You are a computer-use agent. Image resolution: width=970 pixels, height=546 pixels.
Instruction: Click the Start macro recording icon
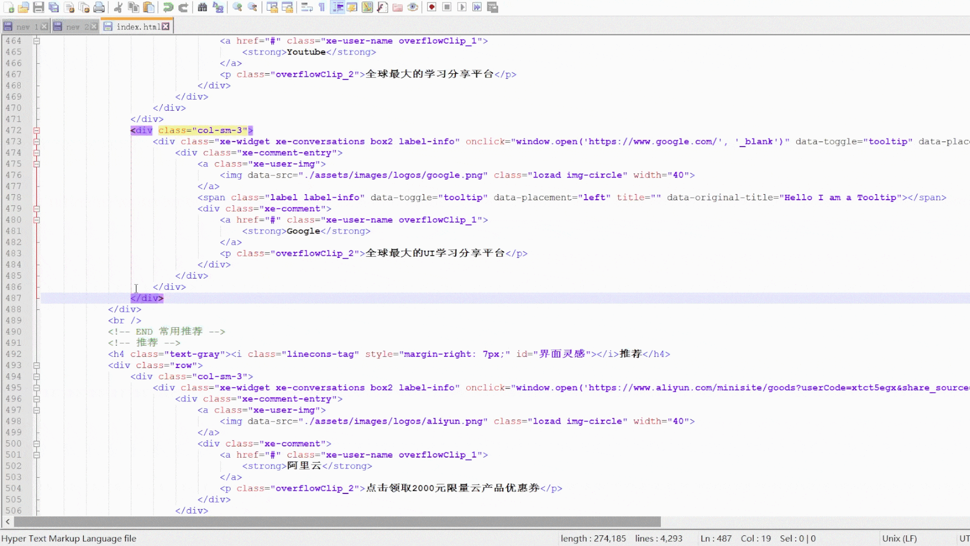(x=431, y=7)
